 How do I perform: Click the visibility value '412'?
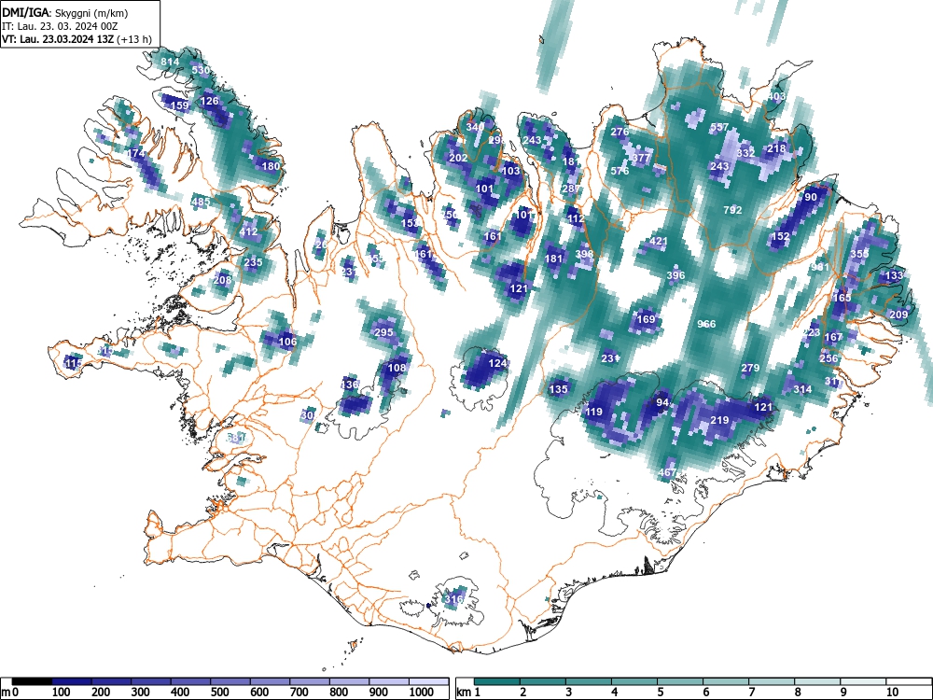249,232
